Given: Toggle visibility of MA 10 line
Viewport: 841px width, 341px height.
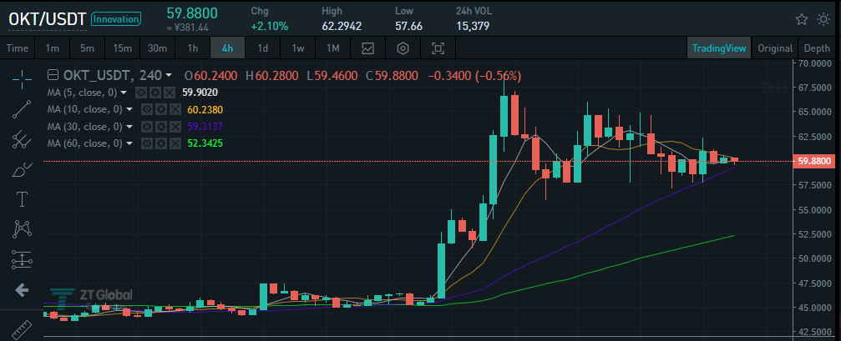Looking at the screenshot, I should tap(147, 110).
